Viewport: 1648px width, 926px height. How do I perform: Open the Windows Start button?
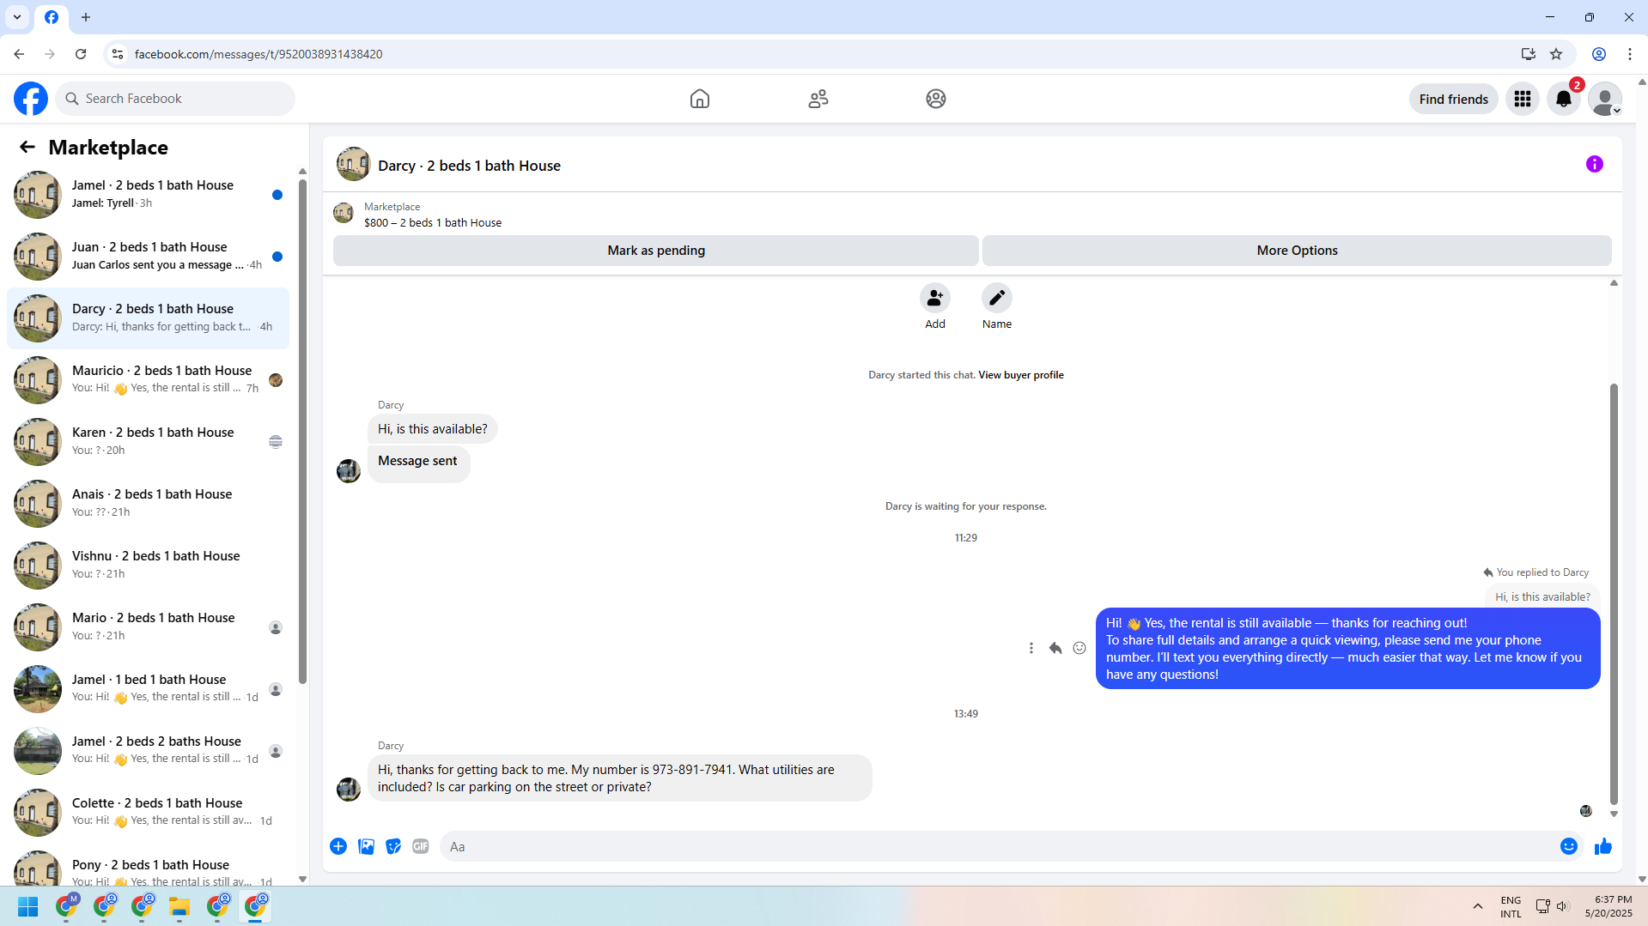coord(28,906)
